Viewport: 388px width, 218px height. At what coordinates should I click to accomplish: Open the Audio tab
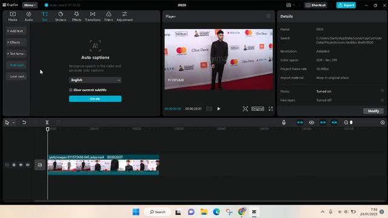point(28,16)
